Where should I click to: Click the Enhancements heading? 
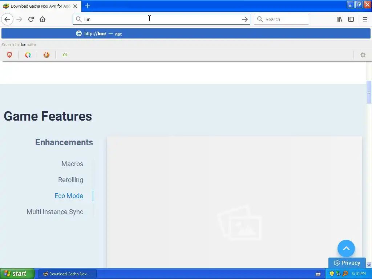(x=64, y=142)
